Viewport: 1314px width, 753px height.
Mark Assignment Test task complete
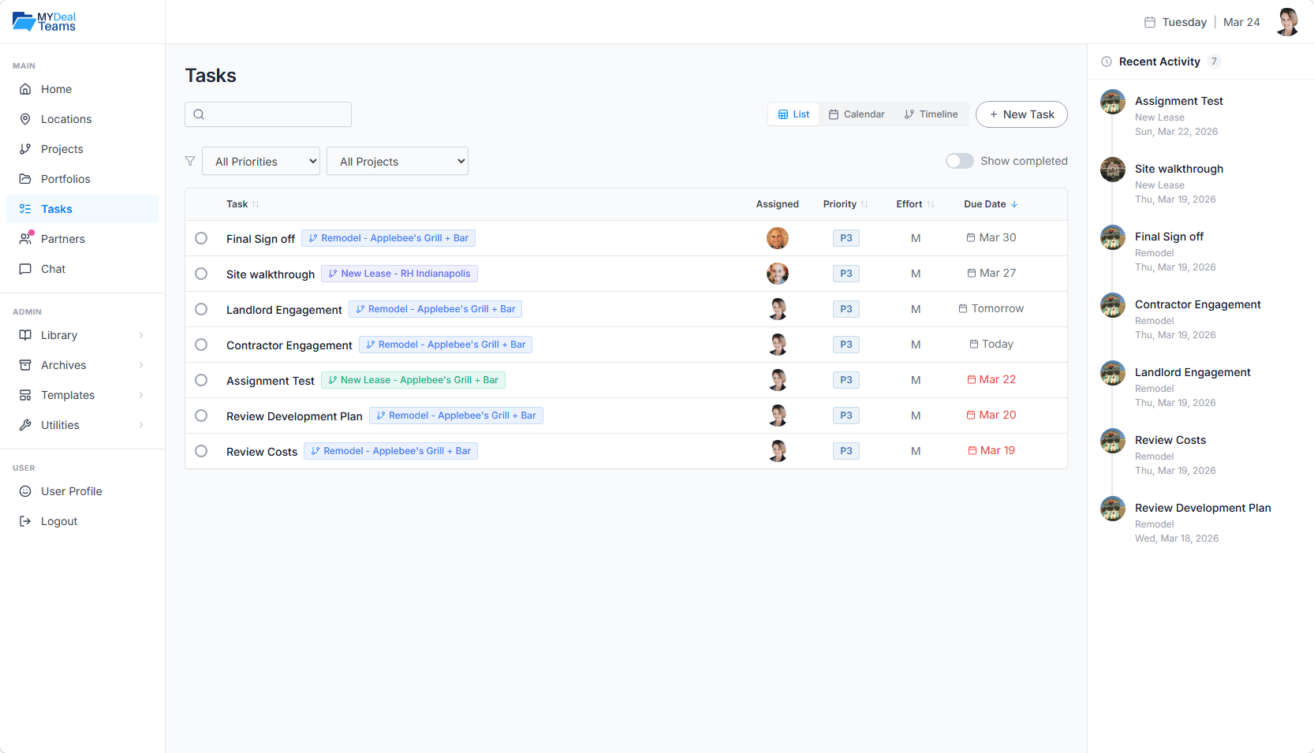(201, 380)
